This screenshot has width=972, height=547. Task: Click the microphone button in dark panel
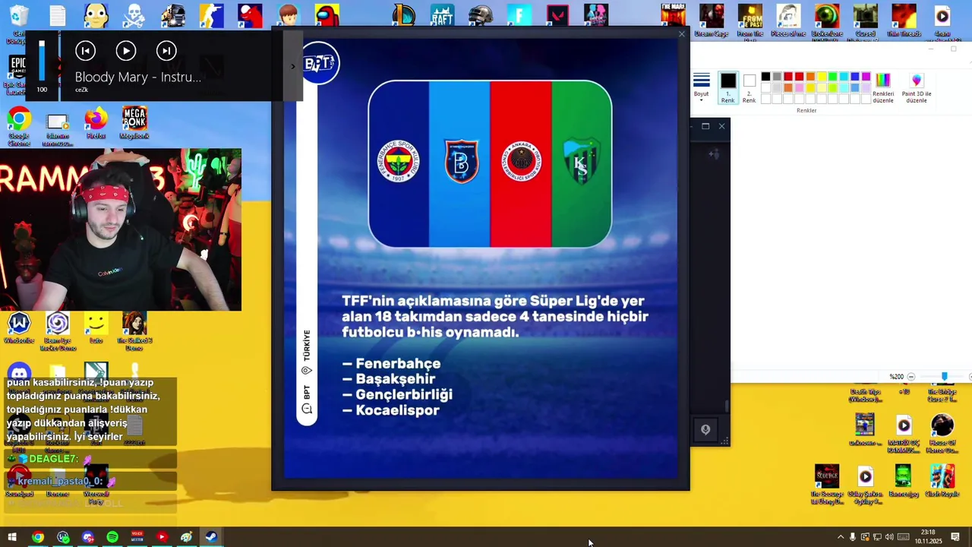705,430
